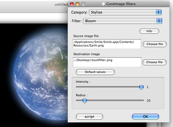Viewport: 173px width, 127px height.
Task: Generate script with the script button
Action: tap(89, 116)
